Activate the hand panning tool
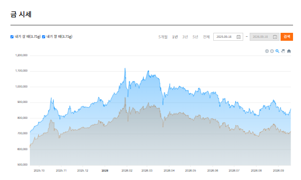Image resolution: width=301 pixels, height=180 pixels. [x=283, y=51]
